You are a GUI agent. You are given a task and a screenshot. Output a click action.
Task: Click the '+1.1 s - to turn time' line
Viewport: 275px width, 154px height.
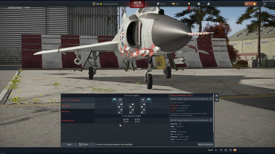click(x=178, y=111)
